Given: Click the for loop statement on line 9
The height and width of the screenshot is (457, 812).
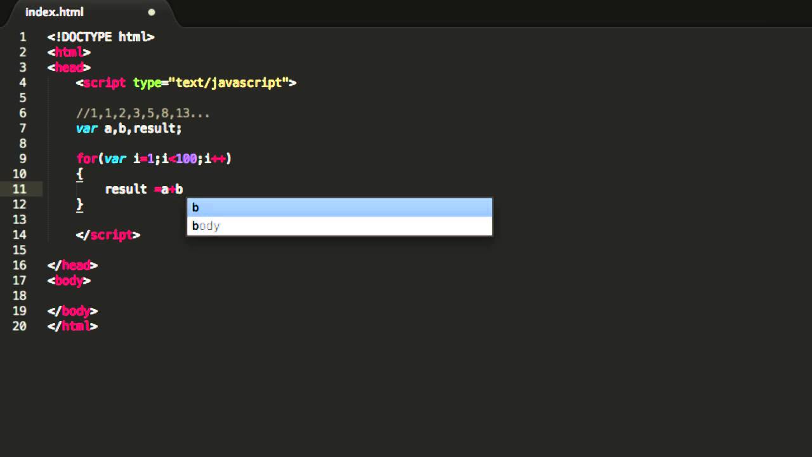Looking at the screenshot, I should [154, 159].
